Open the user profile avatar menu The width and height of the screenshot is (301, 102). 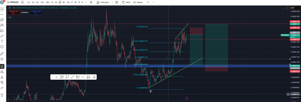coord(2,2)
